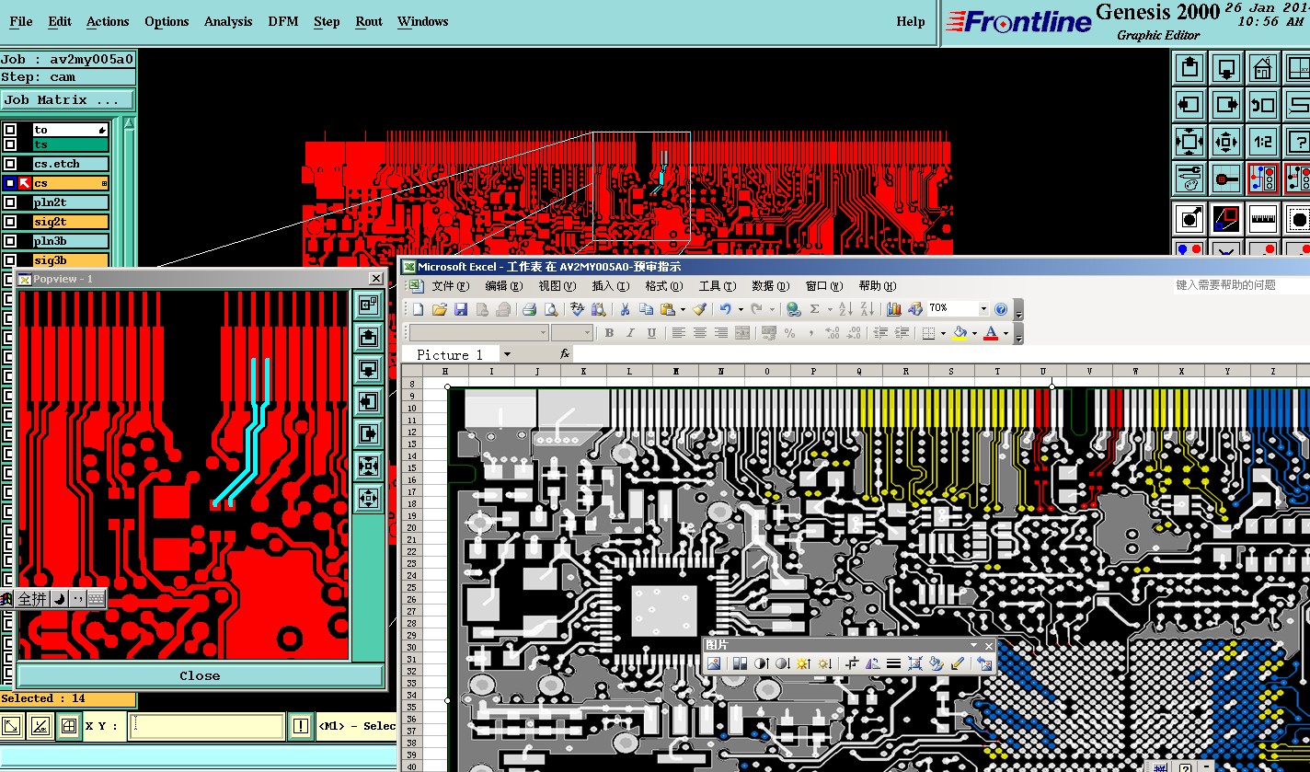This screenshot has width=1310, height=772.
Task: Open the Font Color dropdown arrow
Action: (x=1005, y=333)
